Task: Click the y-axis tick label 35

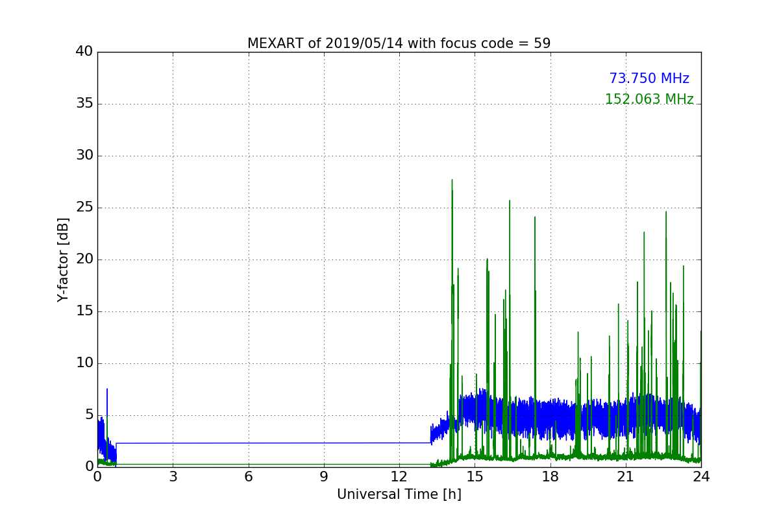Action: point(84,104)
